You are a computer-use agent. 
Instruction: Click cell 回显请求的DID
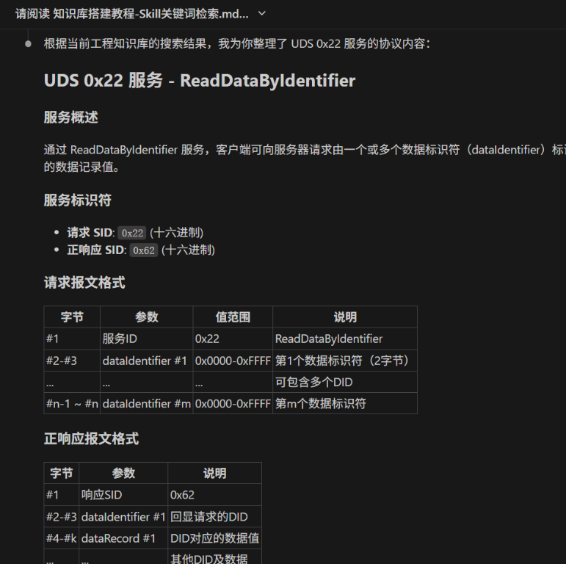(x=215, y=517)
